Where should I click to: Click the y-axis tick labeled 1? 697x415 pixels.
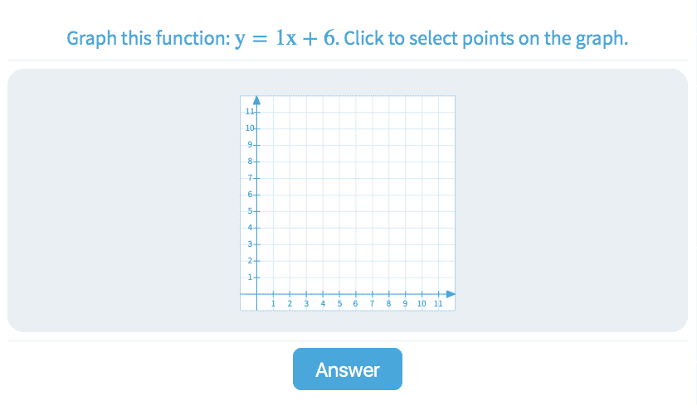point(256,277)
